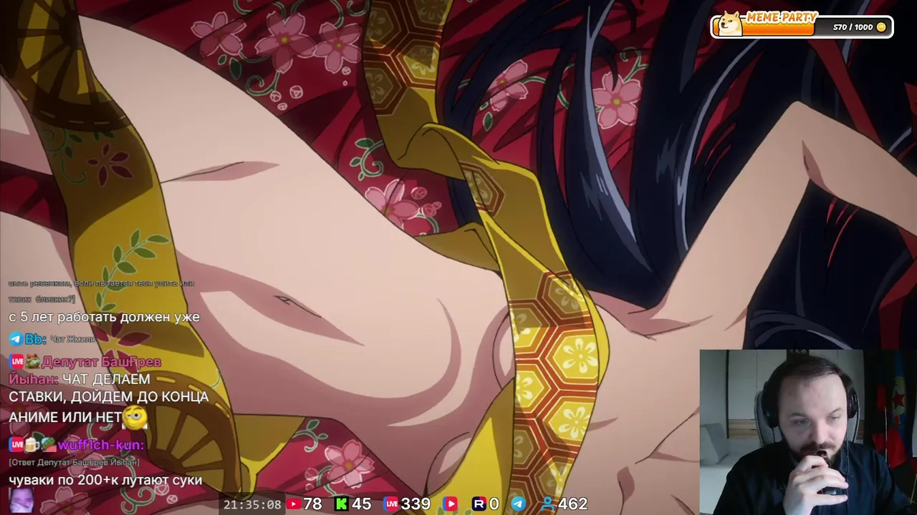917x515 pixels.
Task: Click the LIVE icon next to 339
Action: click(391, 504)
